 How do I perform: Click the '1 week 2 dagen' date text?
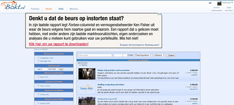point(192,73)
